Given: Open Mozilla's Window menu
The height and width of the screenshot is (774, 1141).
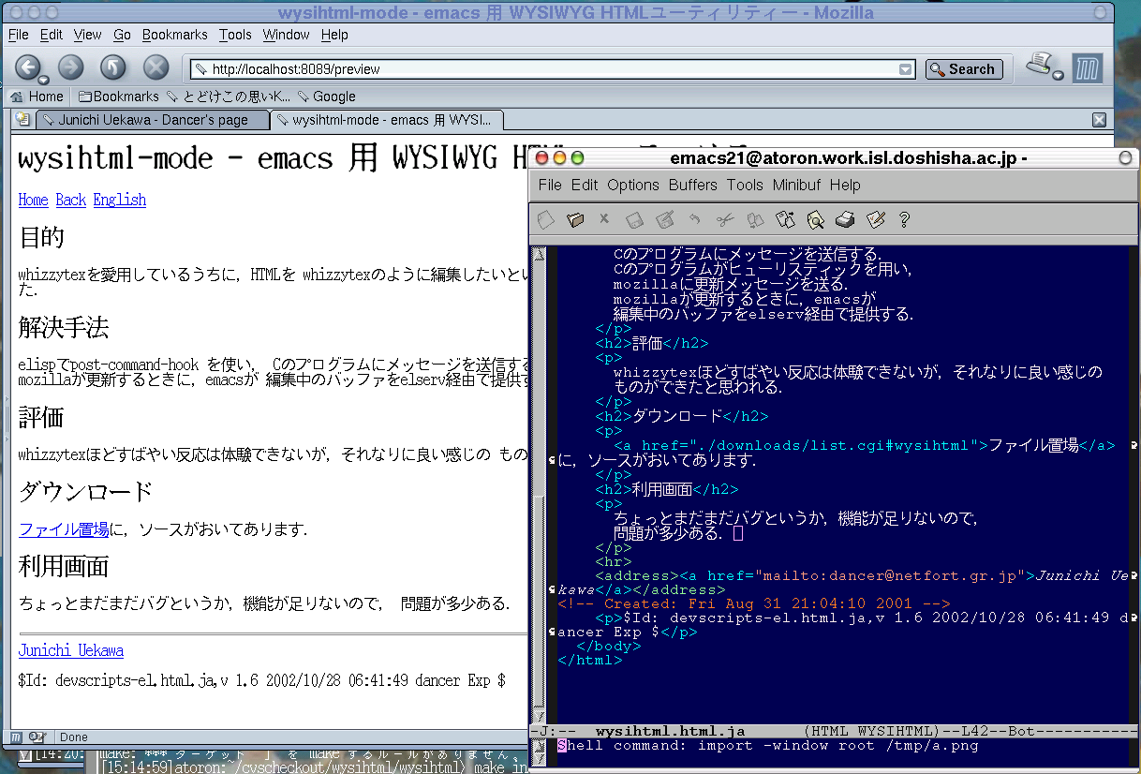Looking at the screenshot, I should 286,35.
